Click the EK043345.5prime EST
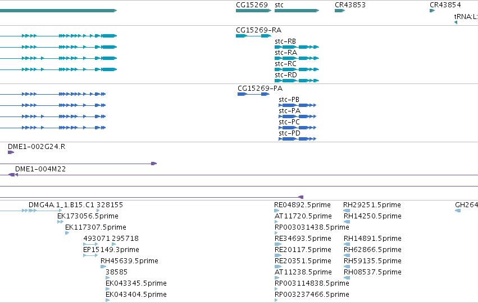This screenshot has height=303, width=478. pyautogui.click(x=108, y=289)
